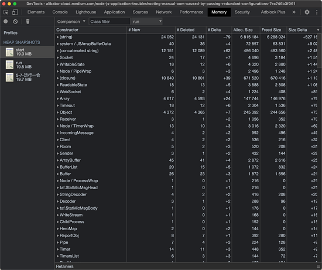The height and width of the screenshot is (270, 322).
Task: Click the inspect element picker icon
Action: point(6,12)
